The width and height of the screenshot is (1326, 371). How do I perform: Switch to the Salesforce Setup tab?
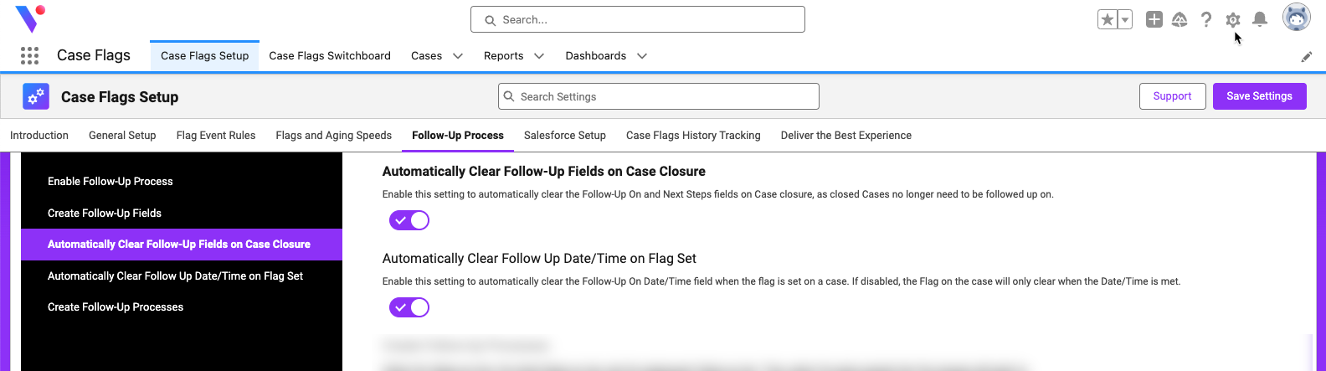click(x=565, y=136)
